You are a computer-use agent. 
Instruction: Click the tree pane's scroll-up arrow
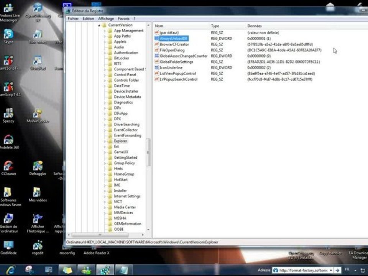tap(148, 25)
